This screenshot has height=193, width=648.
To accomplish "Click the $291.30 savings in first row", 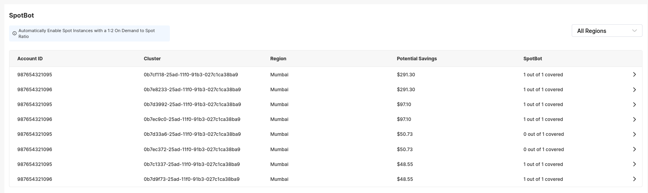I will click(406, 75).
